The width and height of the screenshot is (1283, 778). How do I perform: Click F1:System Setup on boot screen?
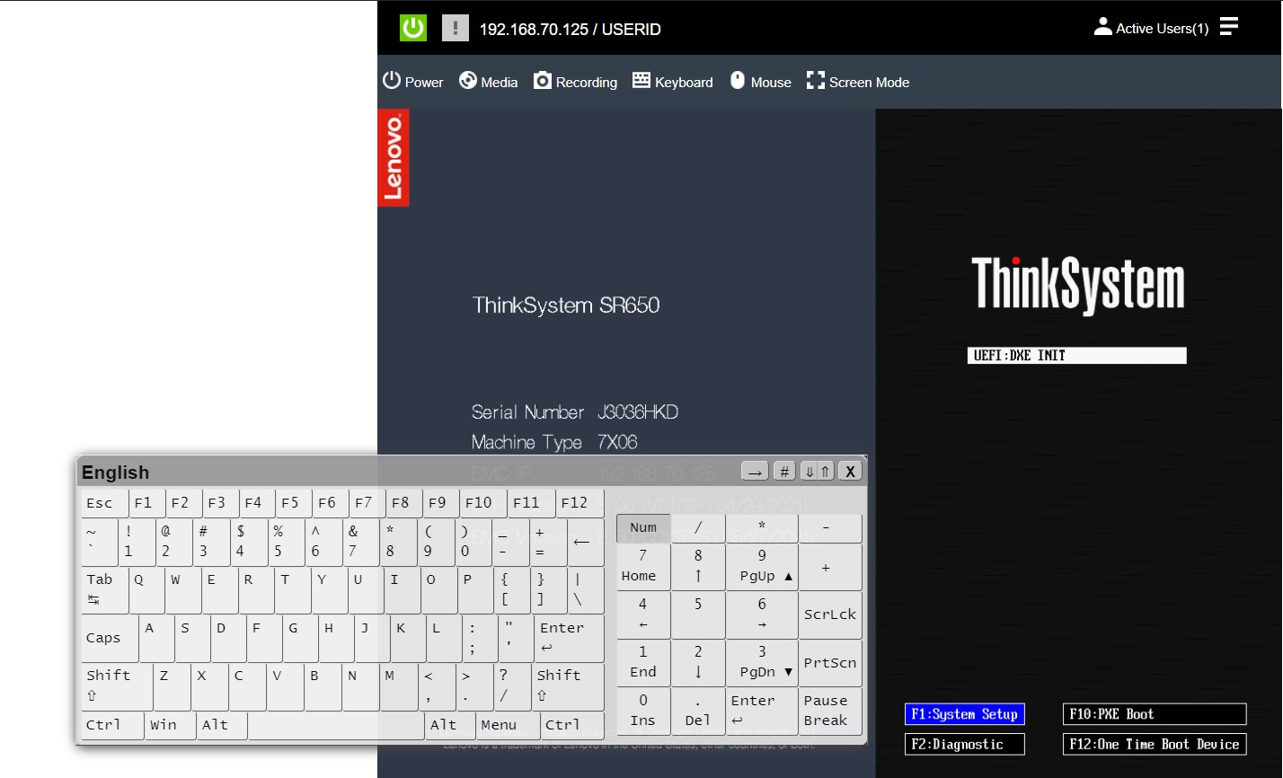coord(965,714)
